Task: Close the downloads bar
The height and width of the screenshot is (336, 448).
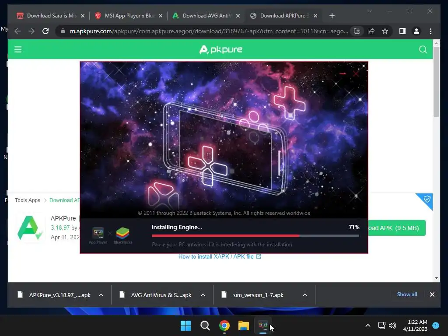Action: [432, 294]
